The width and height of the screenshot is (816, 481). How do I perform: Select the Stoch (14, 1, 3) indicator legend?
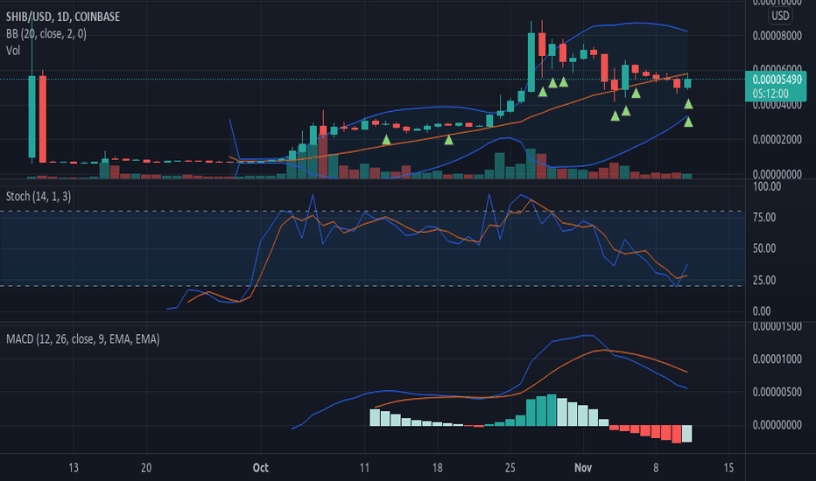(39, 197)
